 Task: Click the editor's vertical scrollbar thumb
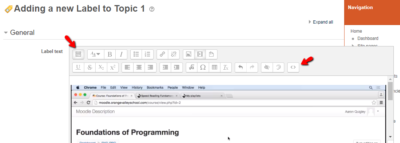(390, 91)
